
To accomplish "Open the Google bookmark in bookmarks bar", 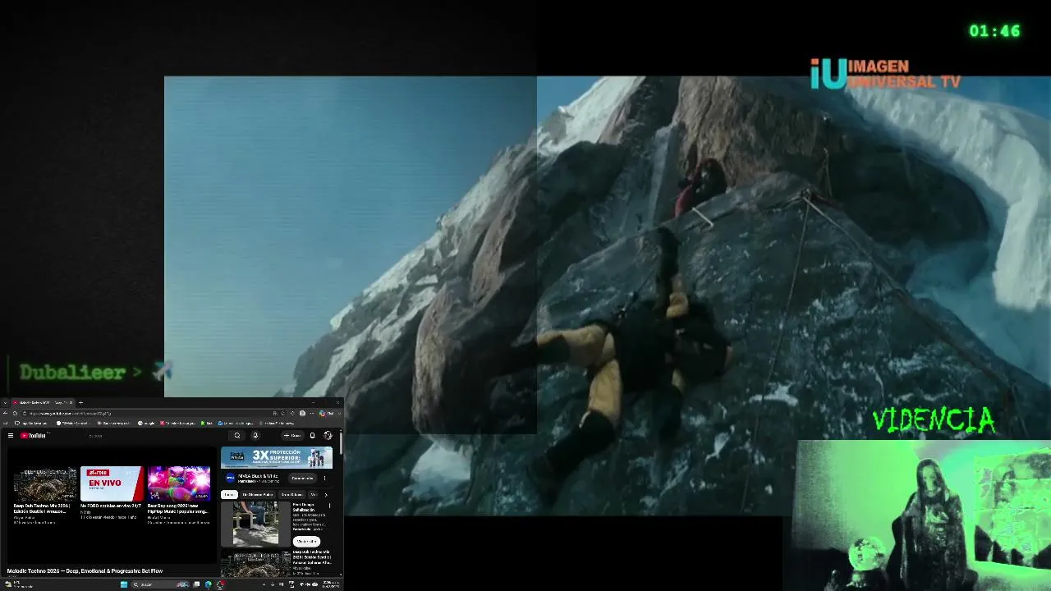I will point(146,423).
